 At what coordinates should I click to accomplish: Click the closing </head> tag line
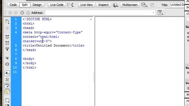pyautogui.click(x=30, y=50)
